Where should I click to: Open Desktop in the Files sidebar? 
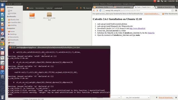tap(12, 34)
